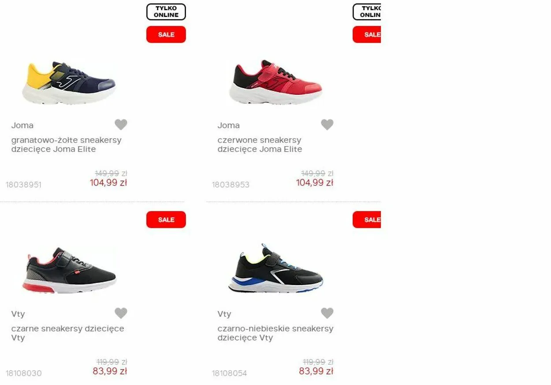Click product number 18108054
Viewport: 551px width, 385px height.
[x=230, y=373]
